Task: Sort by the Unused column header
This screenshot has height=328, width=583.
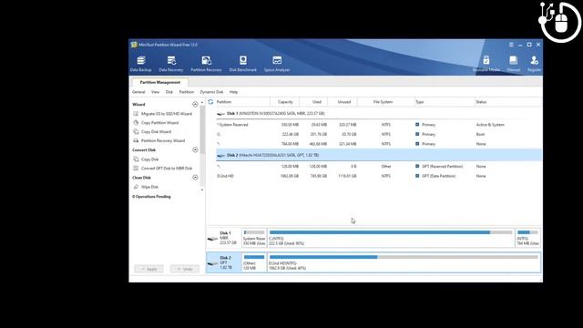Action: pos(344,101)
